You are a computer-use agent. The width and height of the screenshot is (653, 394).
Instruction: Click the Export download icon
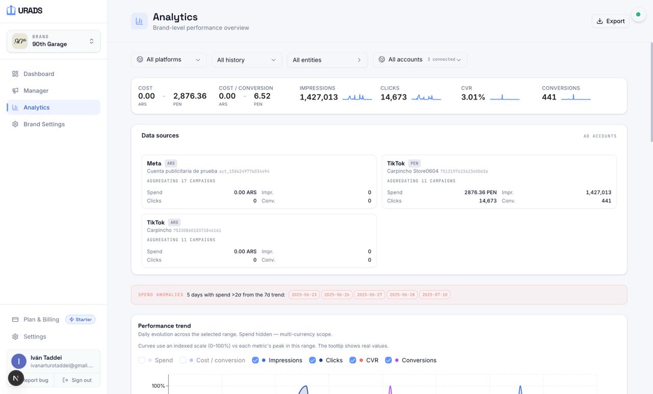point(600,21)
